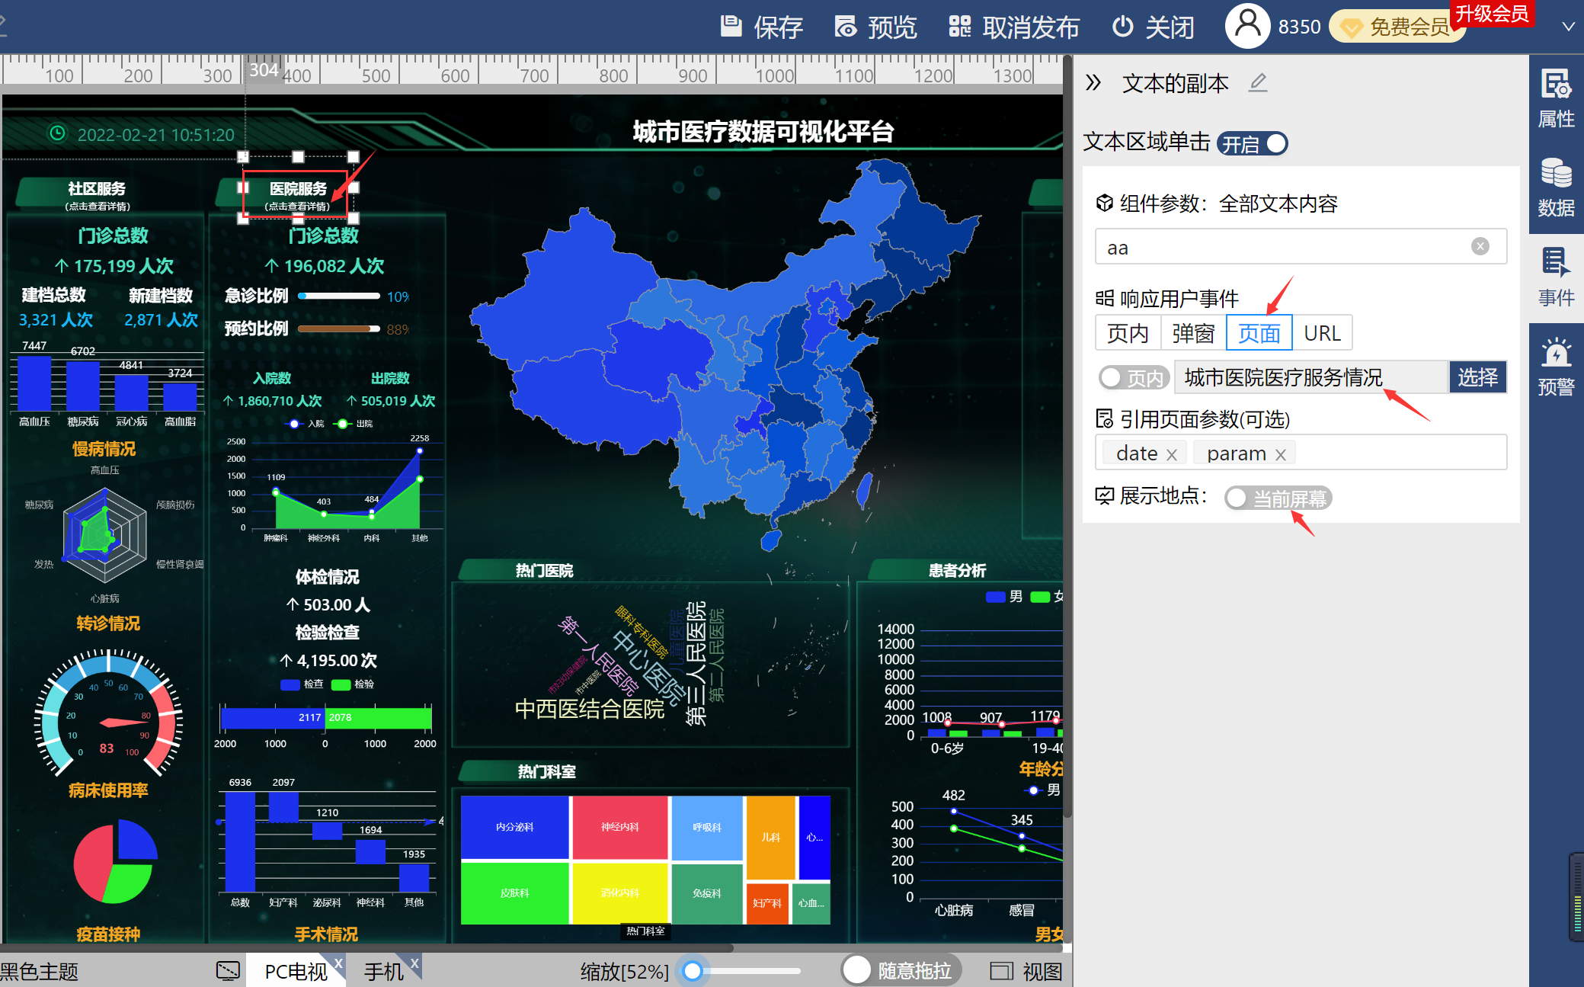The width and height of the screenshot is (1584, 987).
Task: Click the 急诊比例 progress bar
Action: coord(339,296)
